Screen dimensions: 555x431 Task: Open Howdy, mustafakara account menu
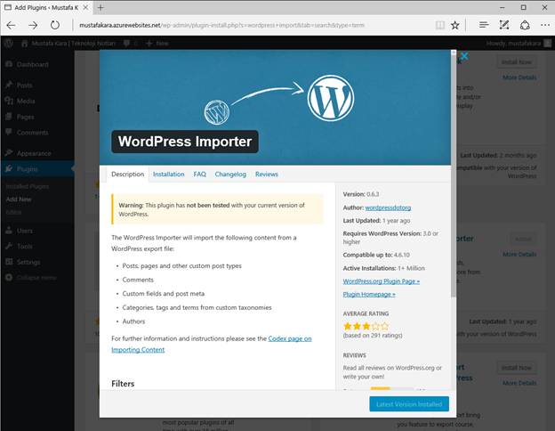coord(519,44)
